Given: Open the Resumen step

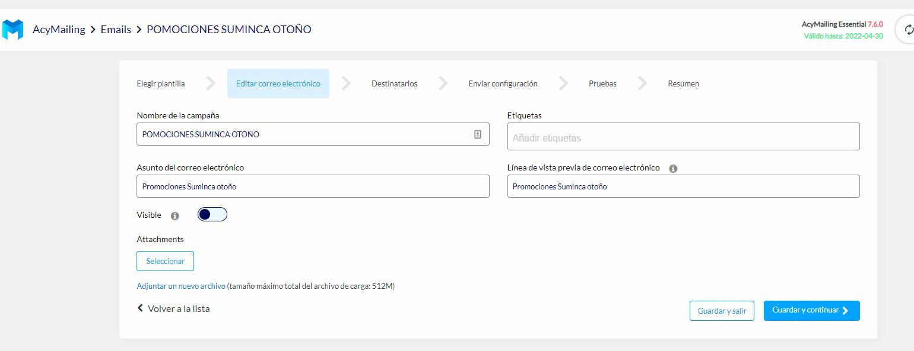Looking at the screenshot, I should pos(683,83).
